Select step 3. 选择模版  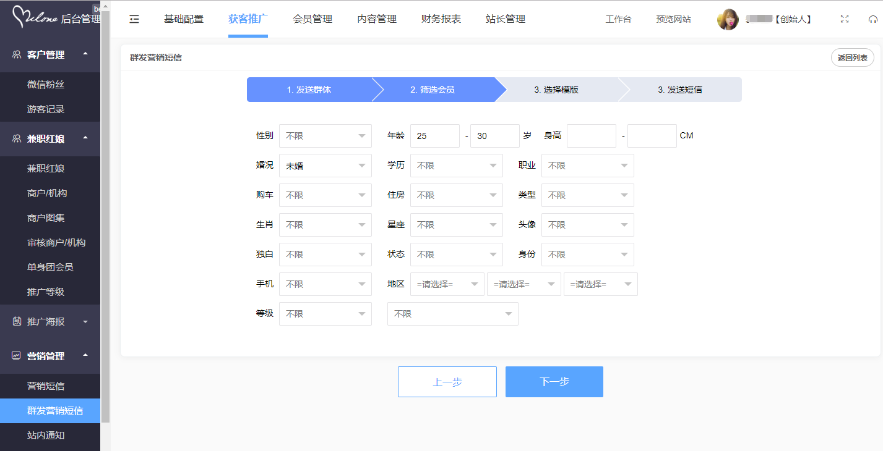click(556, 90)
